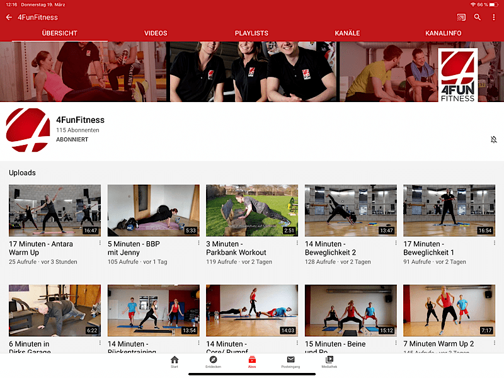The image size is (504, 378).
Task: Open the Entdecken compass icon
Action: 214,362
